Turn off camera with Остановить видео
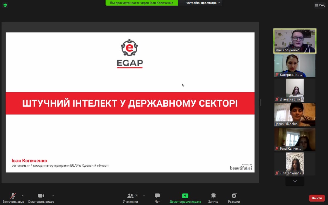 click(x=41, y=198)
